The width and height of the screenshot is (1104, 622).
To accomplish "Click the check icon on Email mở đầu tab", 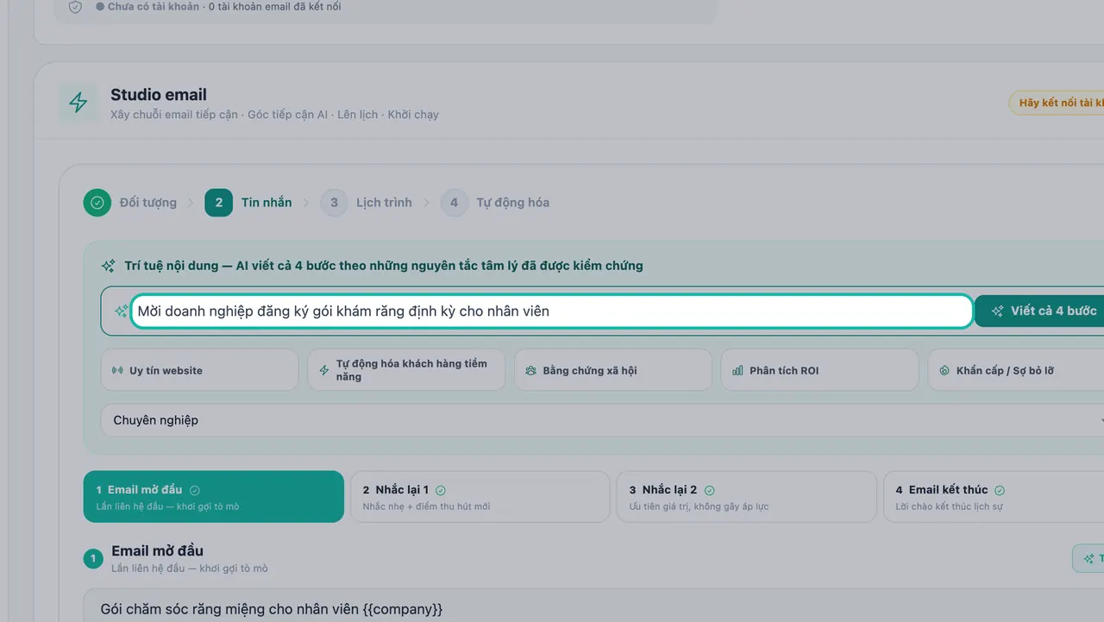I will (x=194, y=490).
